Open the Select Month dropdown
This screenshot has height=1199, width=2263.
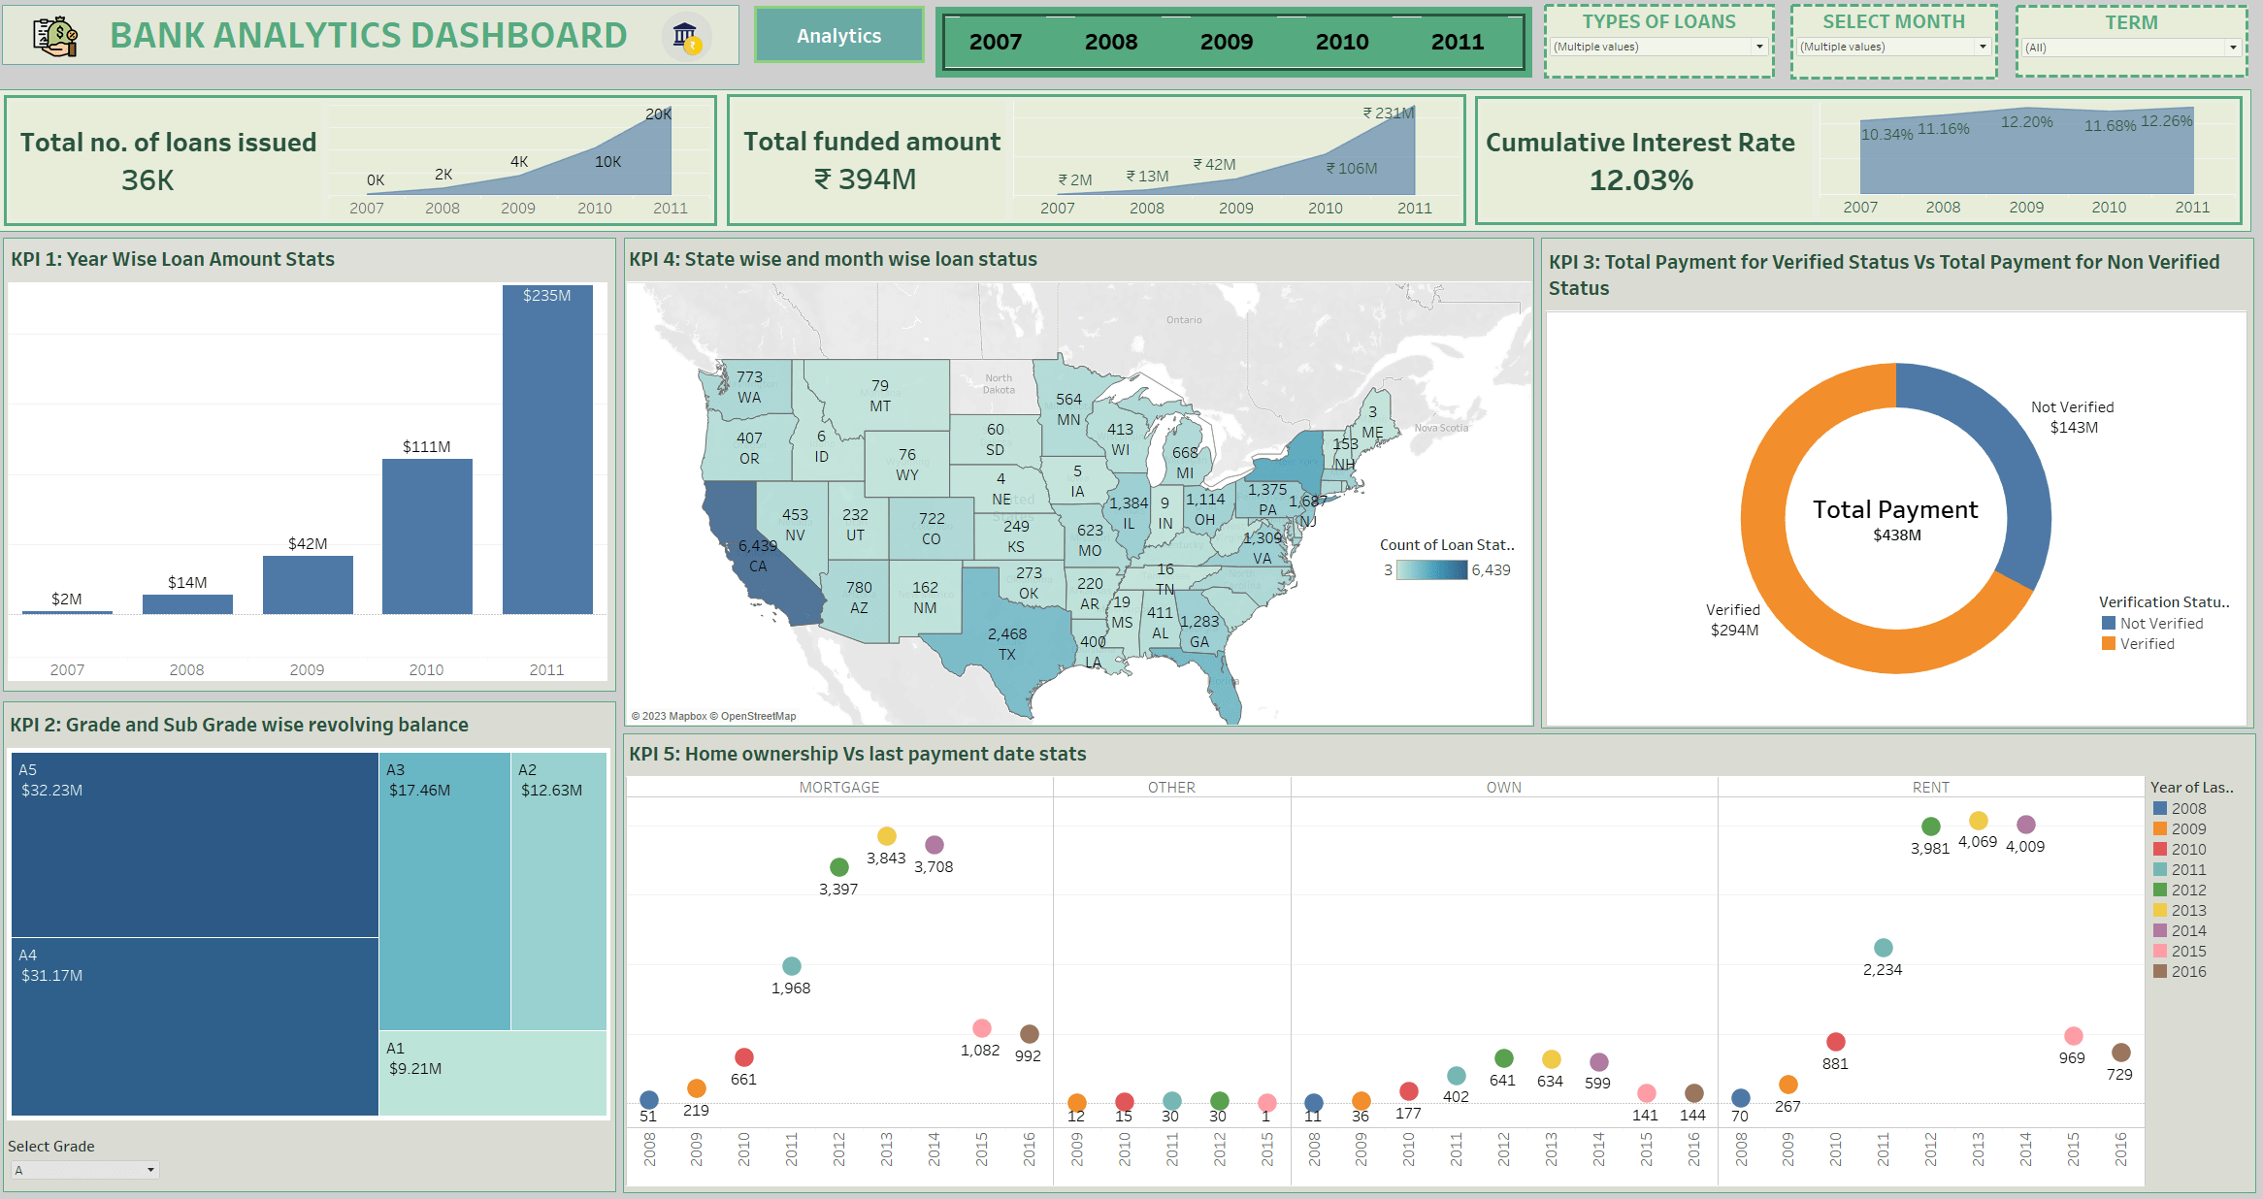pyautogui.click(x=1893, y=47)
